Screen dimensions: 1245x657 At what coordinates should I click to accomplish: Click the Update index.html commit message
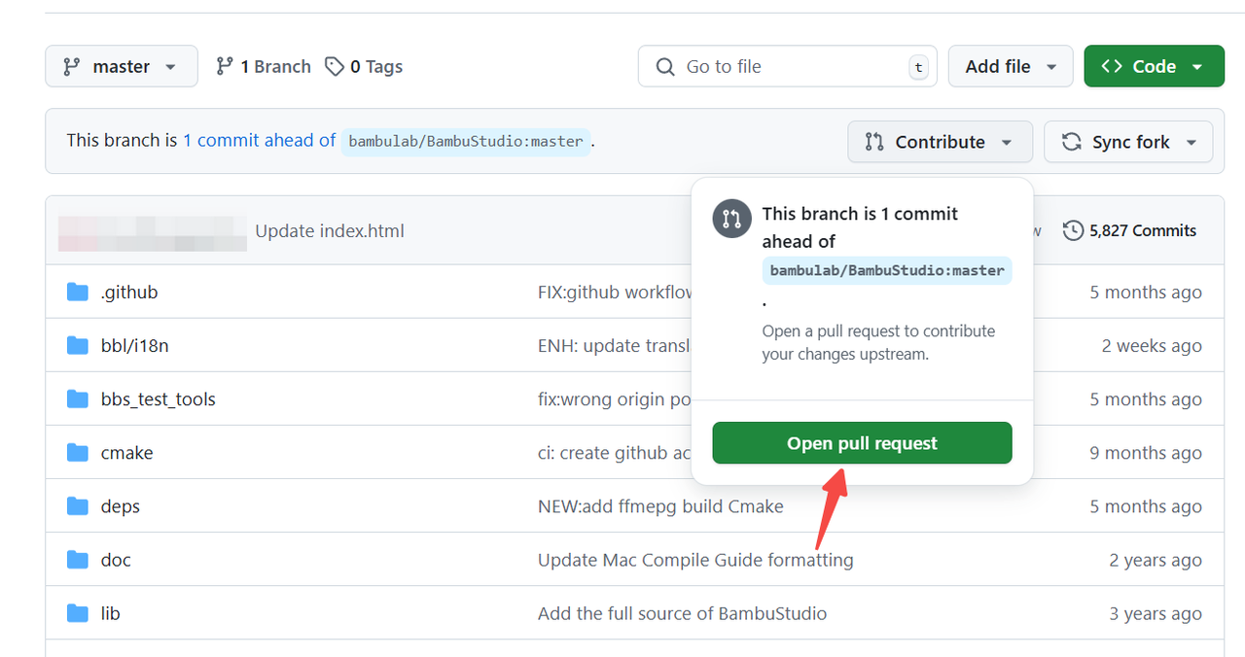(330, 231)
